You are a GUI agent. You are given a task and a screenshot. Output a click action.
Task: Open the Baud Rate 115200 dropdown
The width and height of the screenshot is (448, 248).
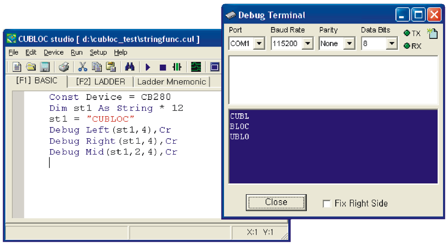tap(308, 44)
